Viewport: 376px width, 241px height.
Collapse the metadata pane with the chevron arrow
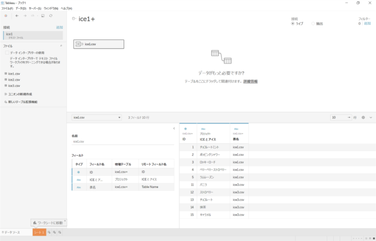click(174, 128)
